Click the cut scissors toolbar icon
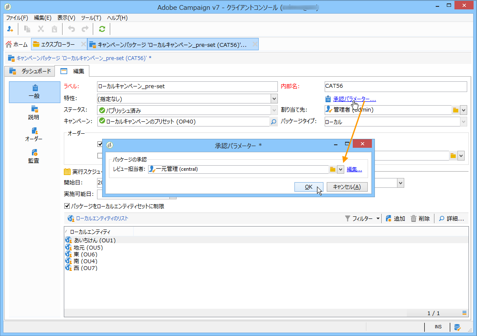 (41, 29)
